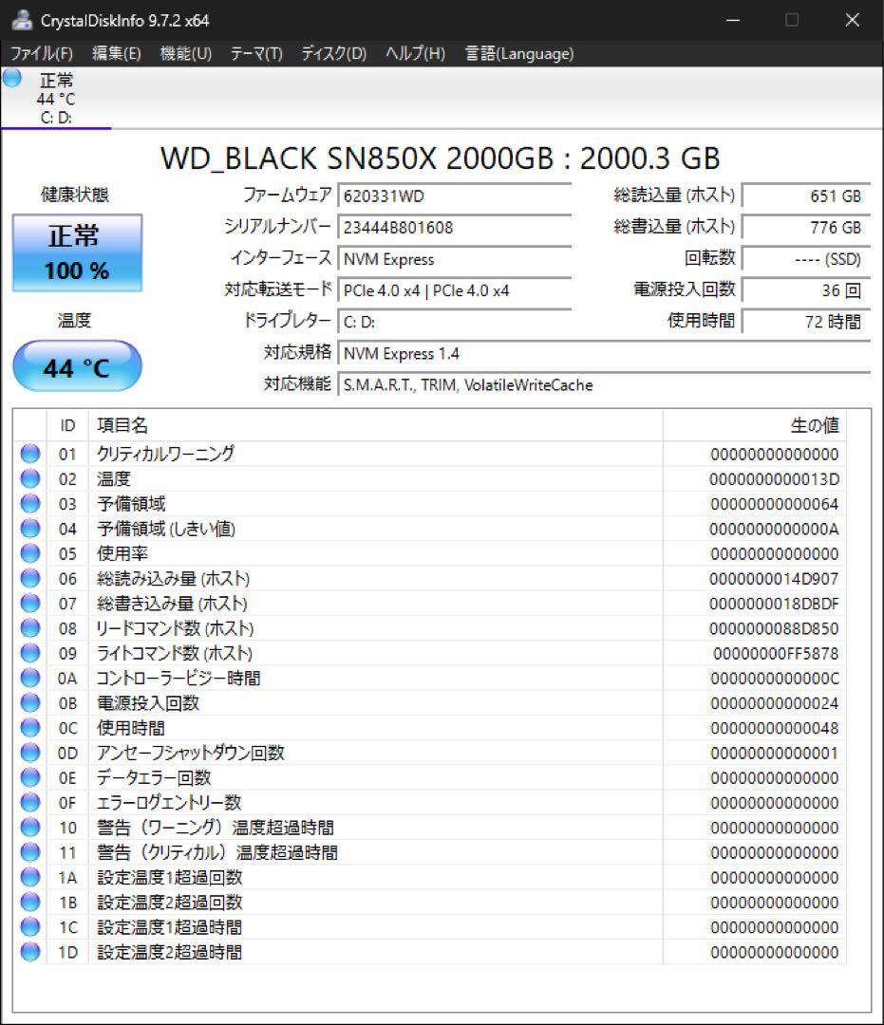The width and height of the screenshot is (884, 1025).
Task: Click the 正常 100% health status badge
Action: coord(76,252)
